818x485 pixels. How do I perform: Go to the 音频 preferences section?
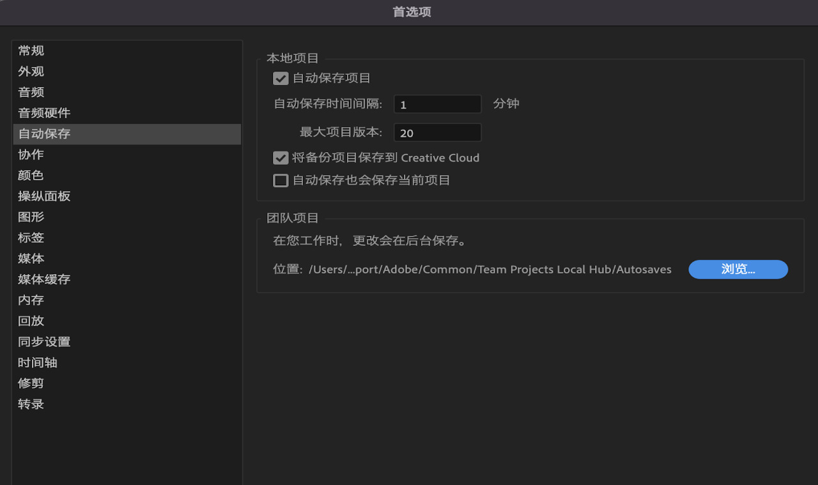pos(127,93)
